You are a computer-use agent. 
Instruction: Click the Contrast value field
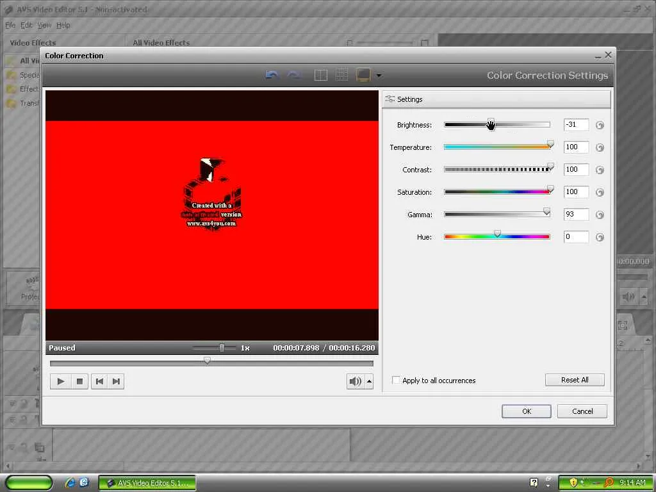point(576,169)
